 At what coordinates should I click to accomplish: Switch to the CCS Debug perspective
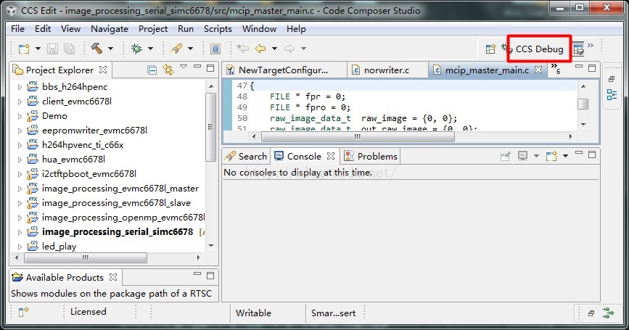[539, 49]
